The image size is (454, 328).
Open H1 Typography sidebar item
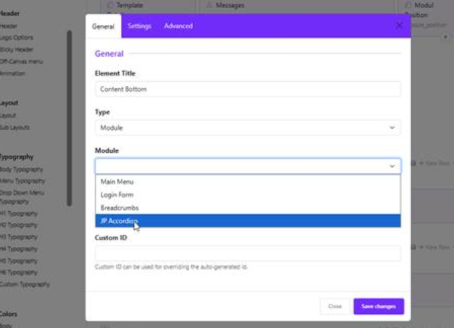(19, 214)
